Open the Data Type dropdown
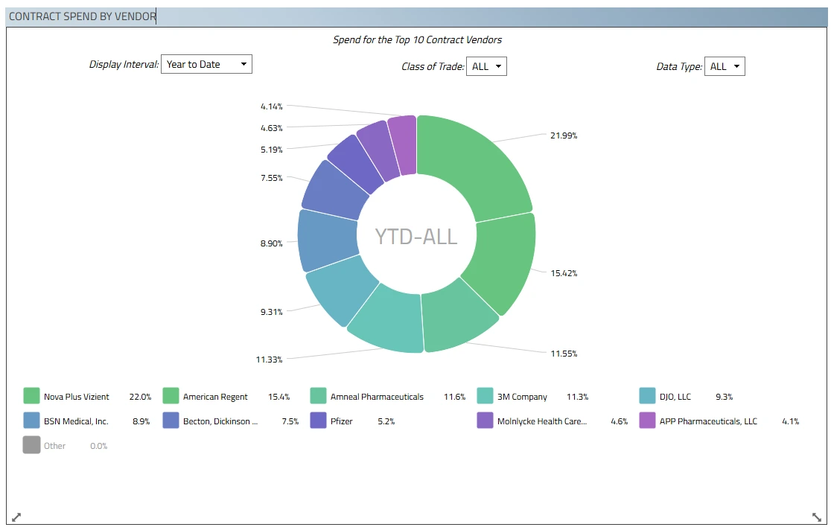 [x=725, y=66]
